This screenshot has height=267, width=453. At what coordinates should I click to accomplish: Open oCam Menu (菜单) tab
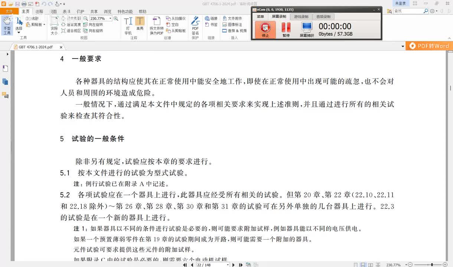tap(260, 17)
